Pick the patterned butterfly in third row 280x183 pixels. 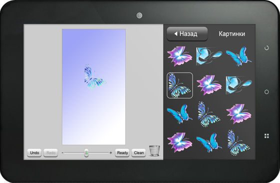coord(209,114)
